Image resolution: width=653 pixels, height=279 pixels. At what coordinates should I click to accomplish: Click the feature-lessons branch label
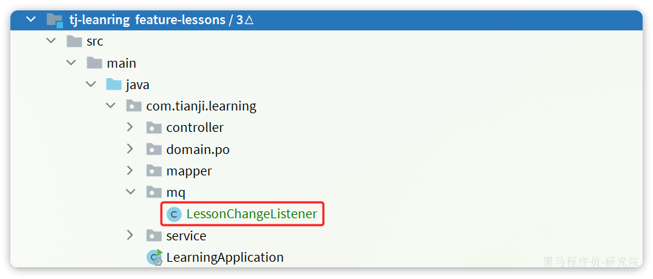point(180,20)
